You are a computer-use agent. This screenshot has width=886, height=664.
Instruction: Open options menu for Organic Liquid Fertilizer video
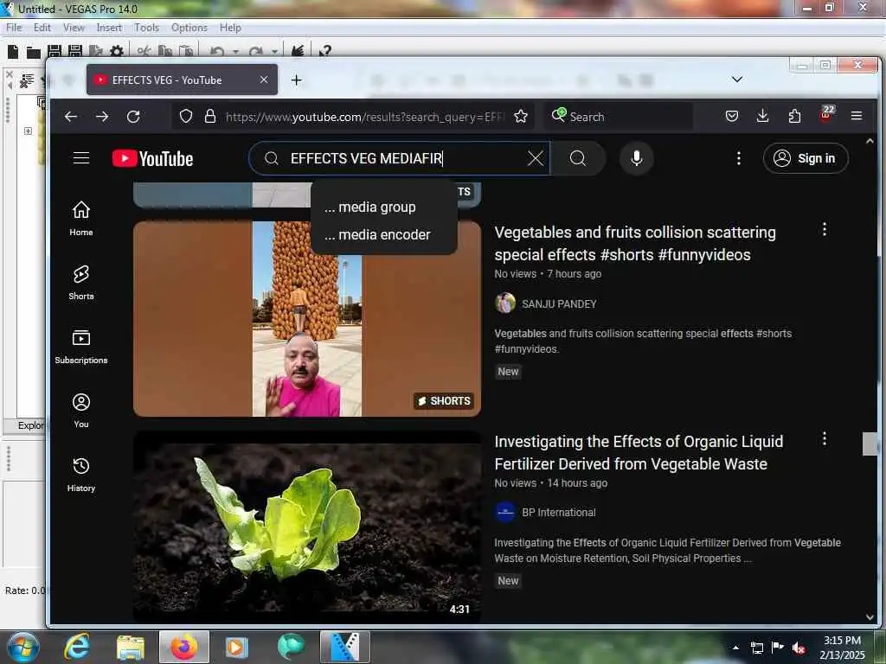pyautogui.click(x=825, y=438)
